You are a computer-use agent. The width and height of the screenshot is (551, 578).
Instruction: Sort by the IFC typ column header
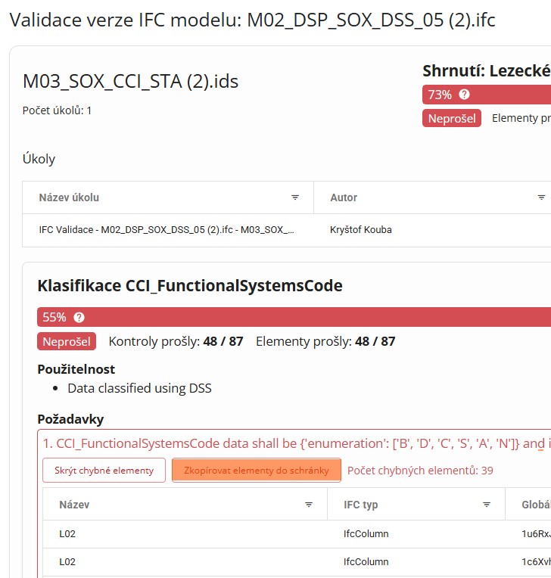click(x=360, y=505)
